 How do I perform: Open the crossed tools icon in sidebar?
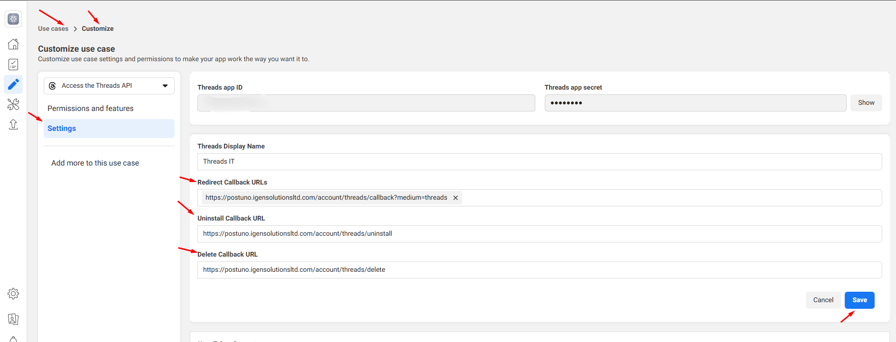tap(13, 104)
